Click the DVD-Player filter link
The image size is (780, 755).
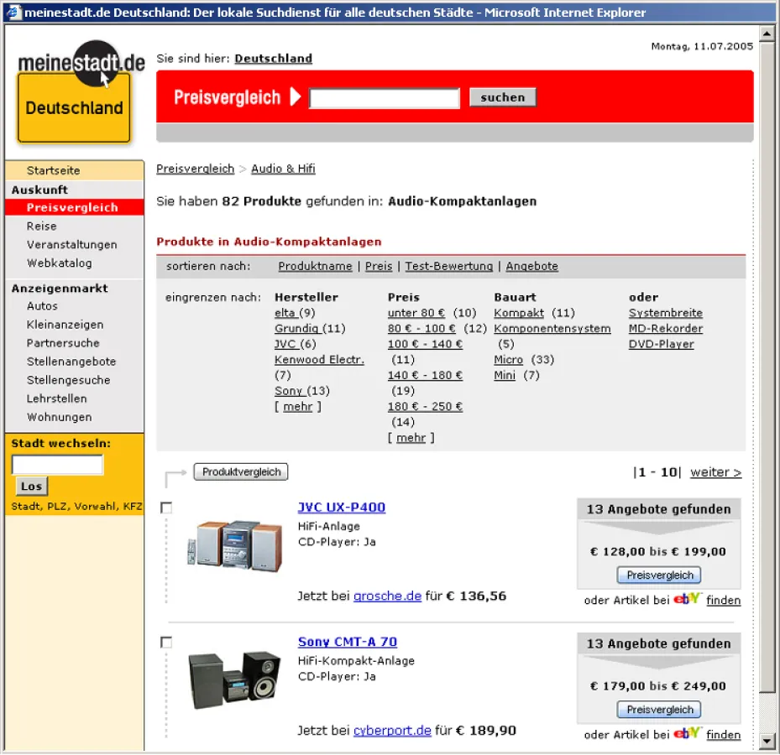[661, 344]
